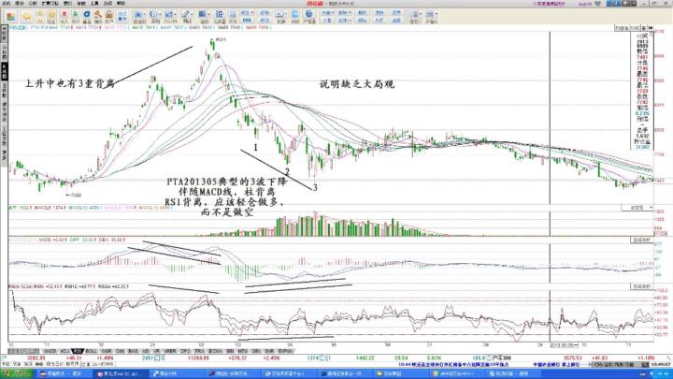Click the colorful home icon in toolbar

11,17
